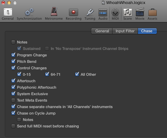Screen dimensions: 167x138
Task: Open General project settings switch icon
Action: [x=8, y=12]
